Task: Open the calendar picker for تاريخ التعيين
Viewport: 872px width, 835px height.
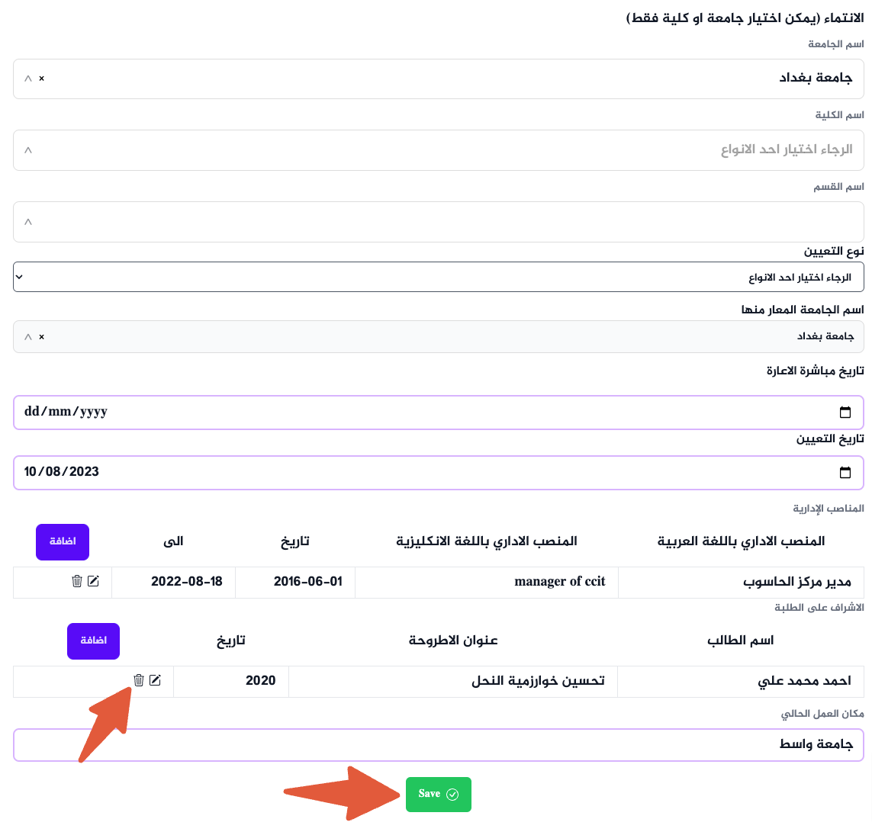Action: [845, 472]
